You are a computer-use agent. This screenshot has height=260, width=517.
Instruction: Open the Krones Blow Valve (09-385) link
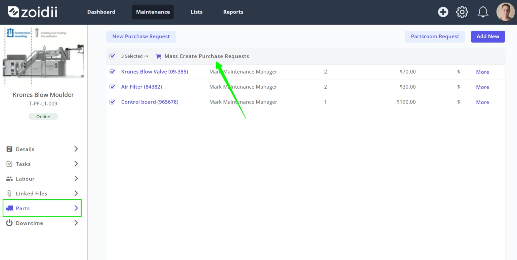pos(155,72)
